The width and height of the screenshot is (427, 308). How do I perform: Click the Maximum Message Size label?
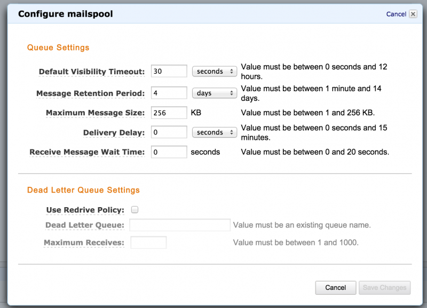[95, 113]
